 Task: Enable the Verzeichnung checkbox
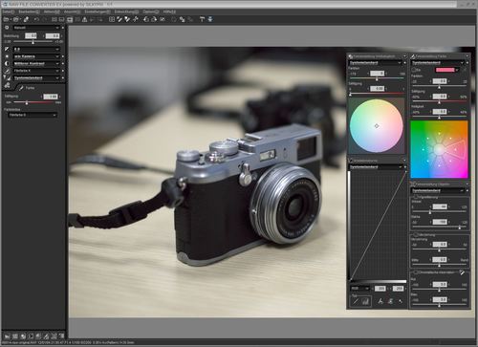pos(416,235)
